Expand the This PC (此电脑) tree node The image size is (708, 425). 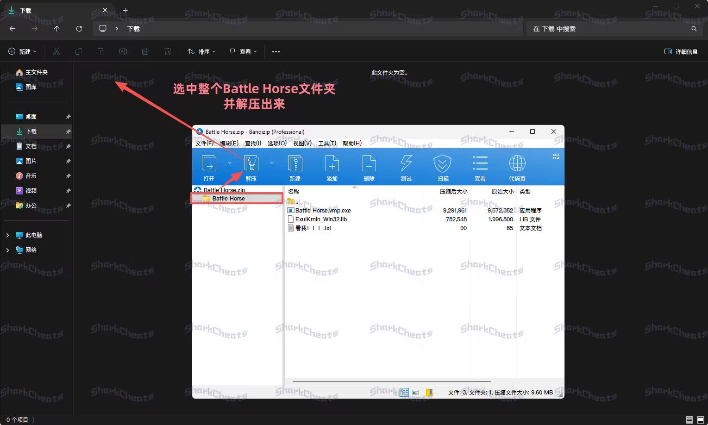point(7,235)
